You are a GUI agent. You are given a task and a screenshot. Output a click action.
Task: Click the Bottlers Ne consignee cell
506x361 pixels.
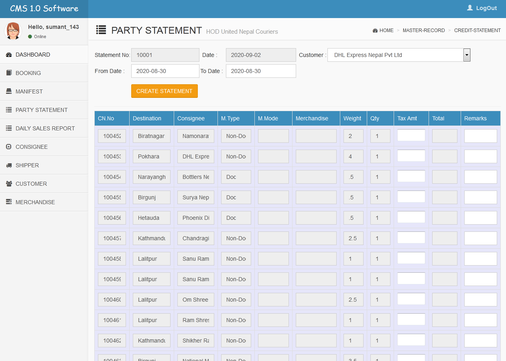196,177
